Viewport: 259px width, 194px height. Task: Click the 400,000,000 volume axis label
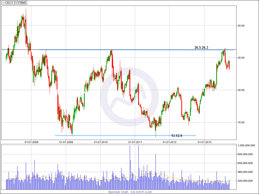pos(245,172)
